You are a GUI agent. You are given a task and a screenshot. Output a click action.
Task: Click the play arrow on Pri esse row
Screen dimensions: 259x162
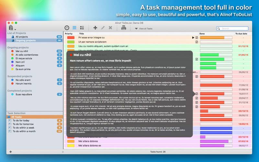tap(193, 38)
